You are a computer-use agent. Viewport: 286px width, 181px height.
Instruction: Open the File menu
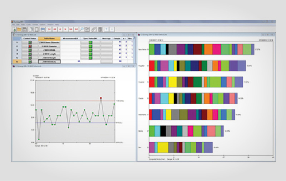point(13,25)
